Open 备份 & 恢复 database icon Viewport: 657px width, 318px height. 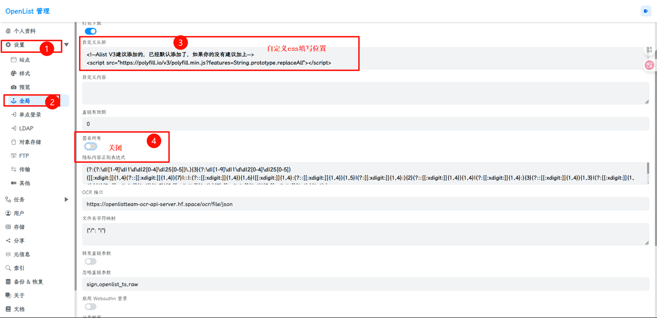(x=8, y=282)
